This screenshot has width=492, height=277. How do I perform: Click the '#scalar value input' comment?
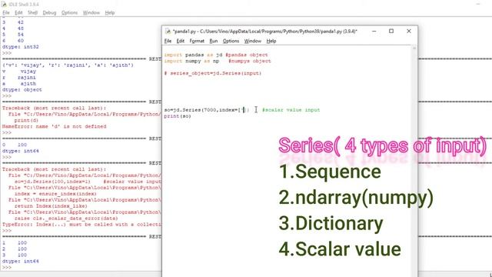(291, 110)
